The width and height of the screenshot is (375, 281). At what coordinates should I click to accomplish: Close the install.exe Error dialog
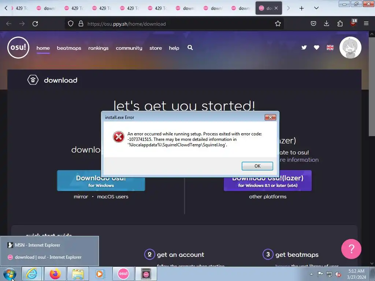(270, 117)
